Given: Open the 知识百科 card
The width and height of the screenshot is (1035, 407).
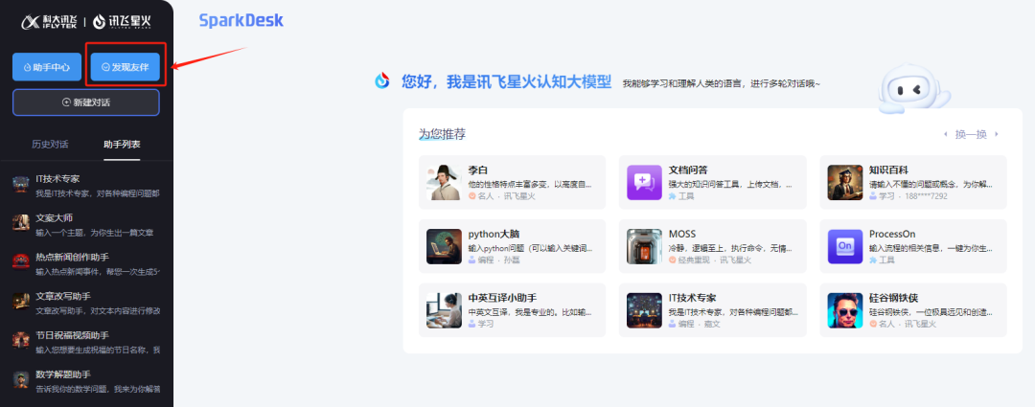Looking at the screenshot, I should pyautogui.click(x=913, y=183).
